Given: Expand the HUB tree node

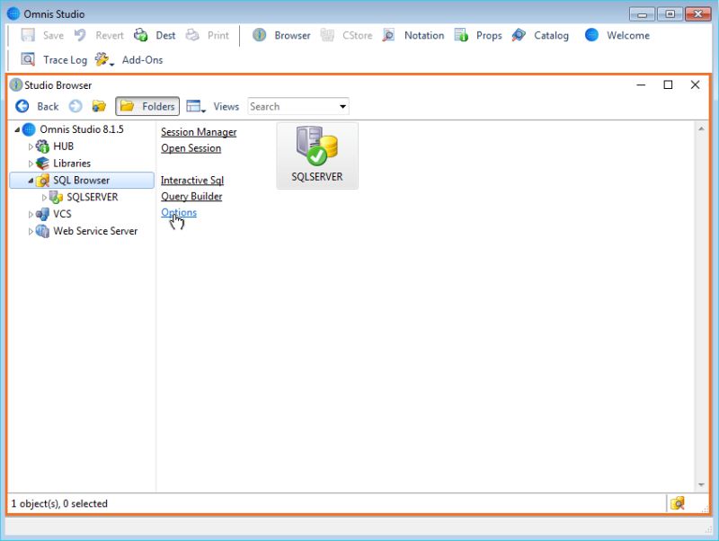Looking at the screenshot, I should pyautogui.click(x=31, y=146).
